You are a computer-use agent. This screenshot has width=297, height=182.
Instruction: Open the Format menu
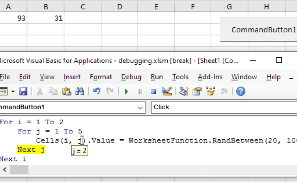pyautogui.click(x=101, y=77)
